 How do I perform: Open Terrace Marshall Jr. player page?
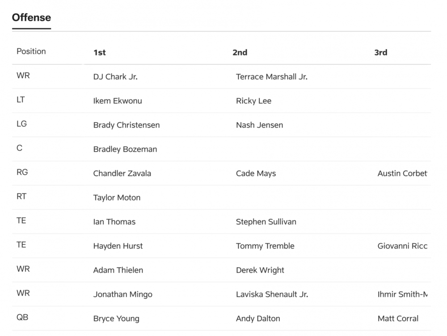[271, 77]
